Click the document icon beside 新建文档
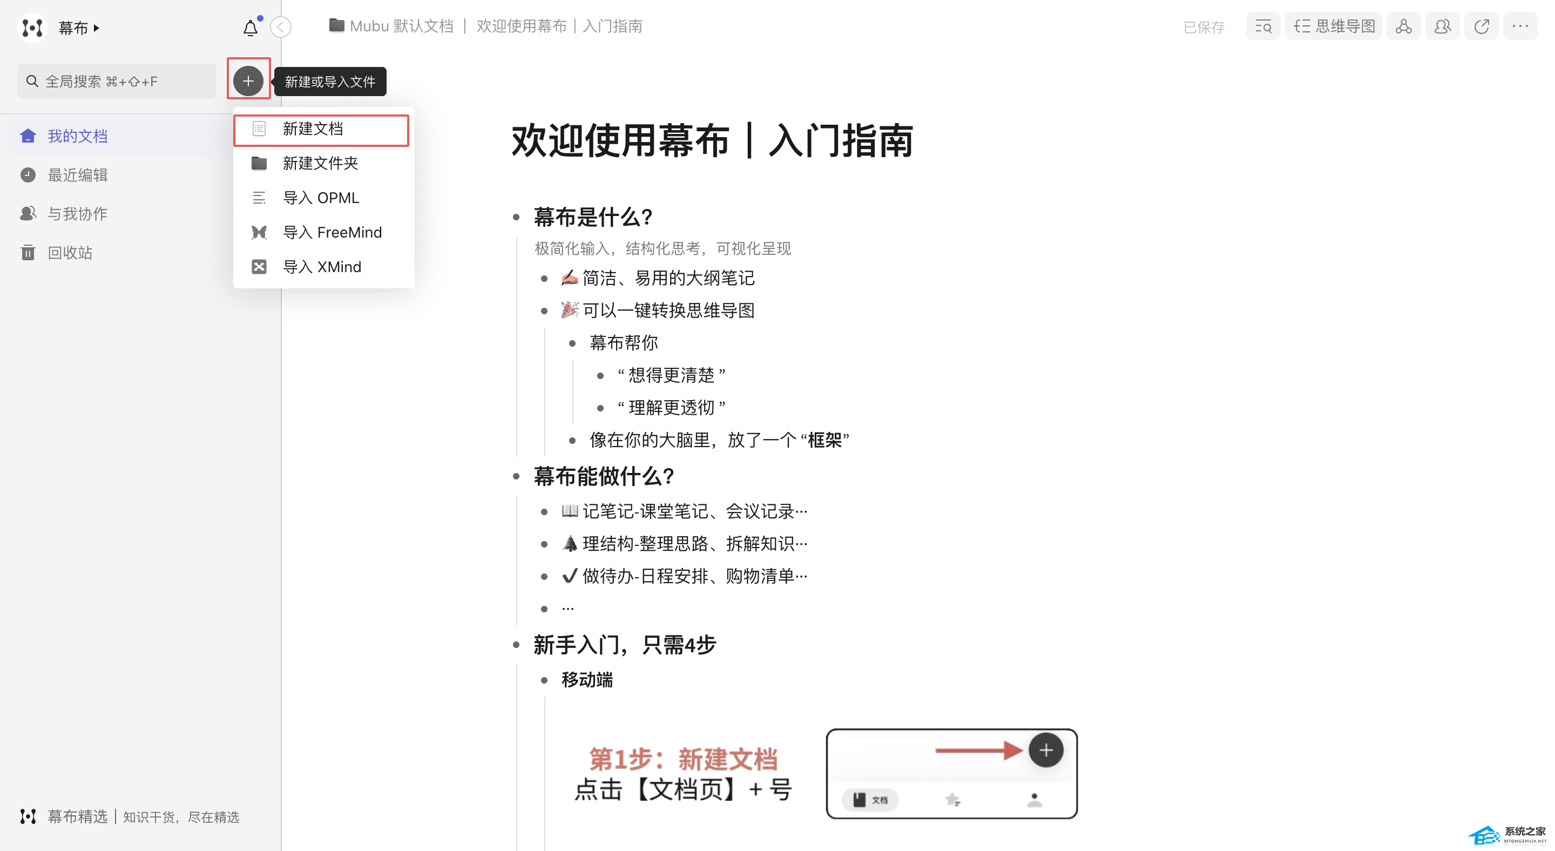The height and width of the screenshot is (851, 1555). coord(259,129)
